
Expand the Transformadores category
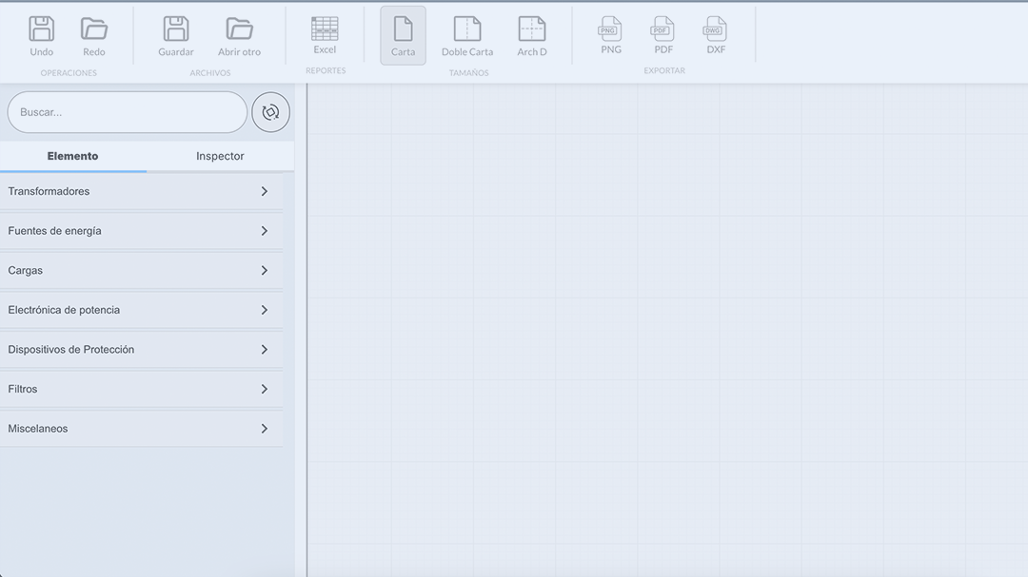coord(141,191)
